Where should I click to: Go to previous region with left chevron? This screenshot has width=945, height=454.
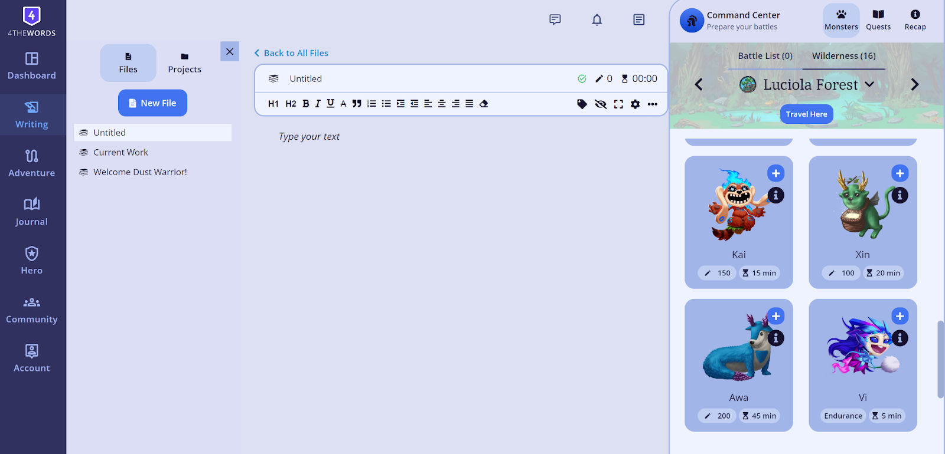pos(699,84)
